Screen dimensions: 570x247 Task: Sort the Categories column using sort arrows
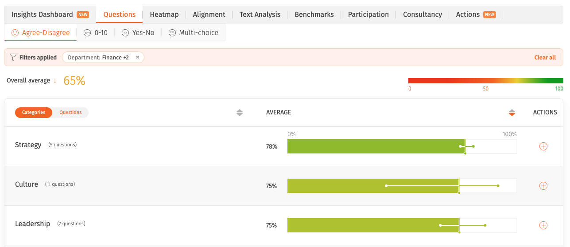point(240,113)
